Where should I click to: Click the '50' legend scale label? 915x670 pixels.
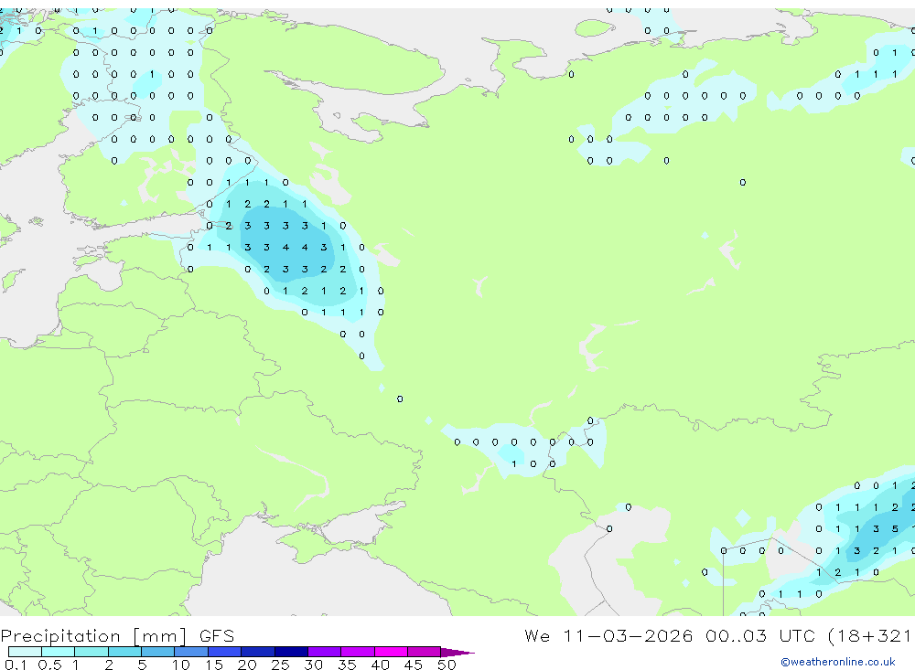[447, 665]
